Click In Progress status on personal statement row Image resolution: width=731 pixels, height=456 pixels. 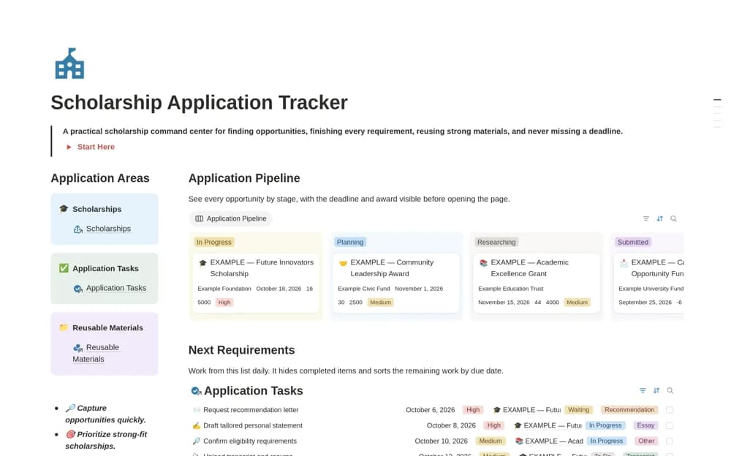point(605,425)
